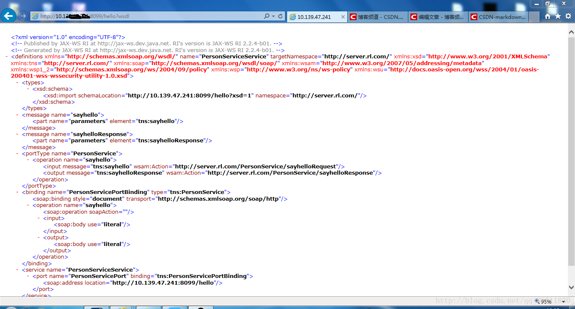575x309 pixels.
Task: Click the soap:binding style "document" value
Action: pyautogui.click(x=107, y=199)
